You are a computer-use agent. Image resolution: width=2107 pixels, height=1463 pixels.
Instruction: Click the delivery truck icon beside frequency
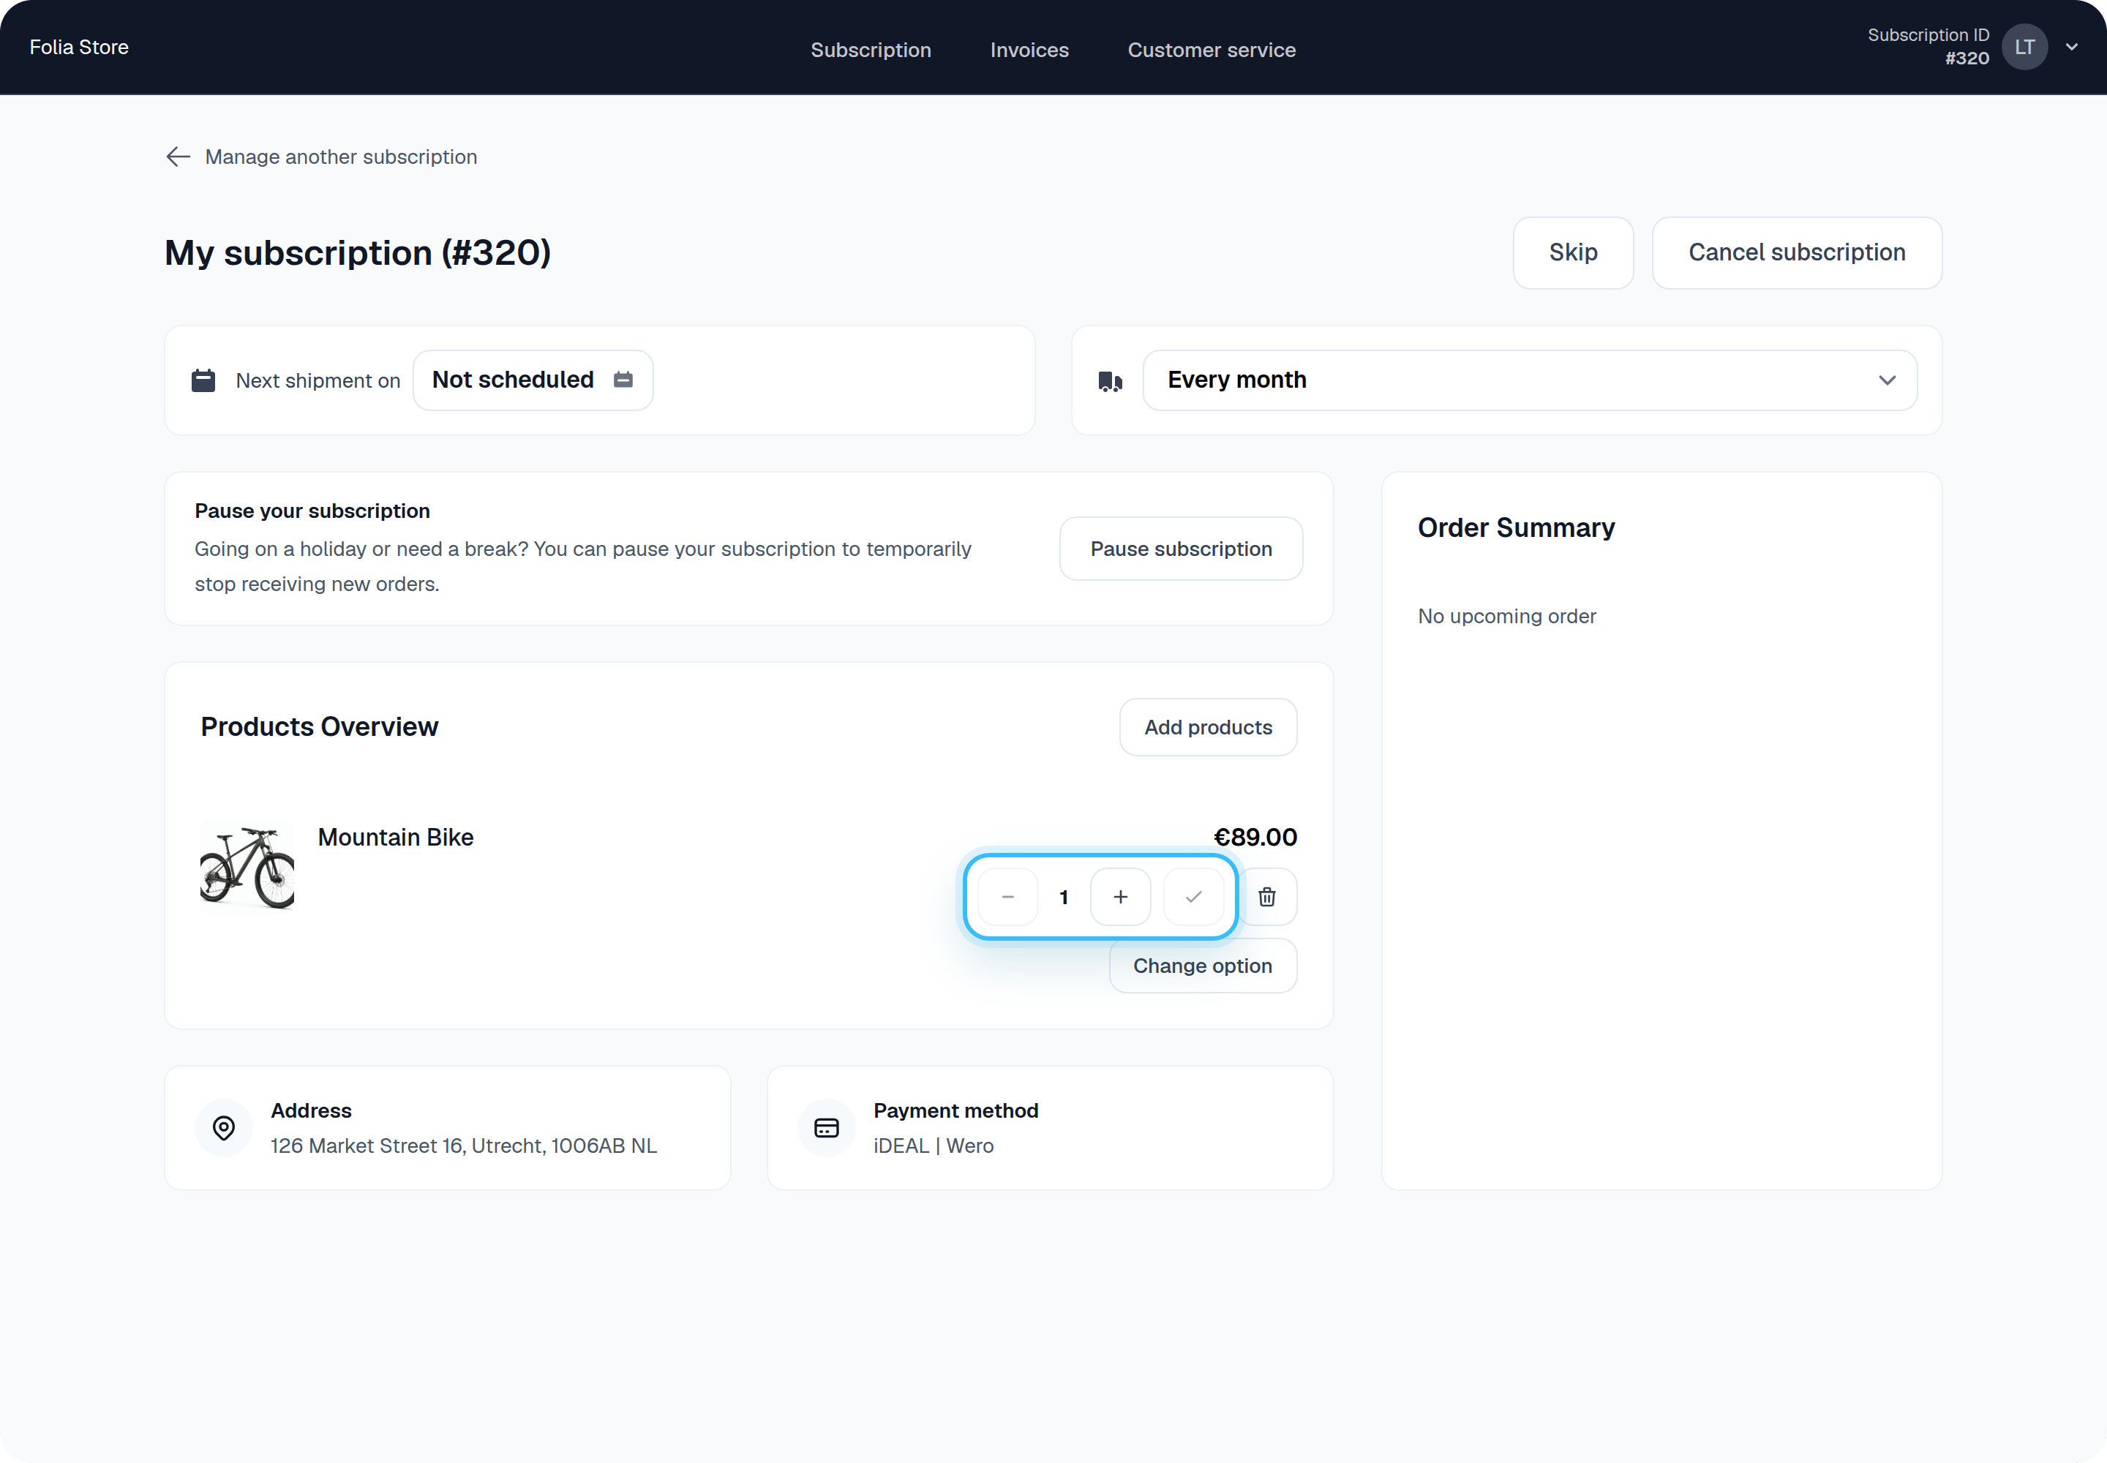1111,381
